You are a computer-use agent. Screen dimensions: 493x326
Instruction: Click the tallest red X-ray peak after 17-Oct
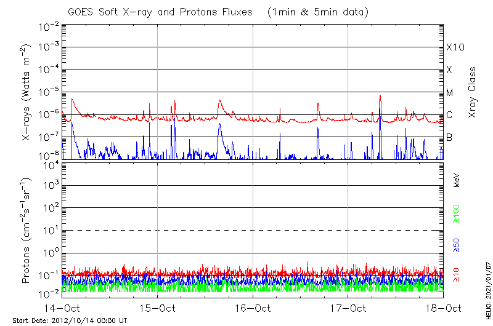(x=380, y=96)
